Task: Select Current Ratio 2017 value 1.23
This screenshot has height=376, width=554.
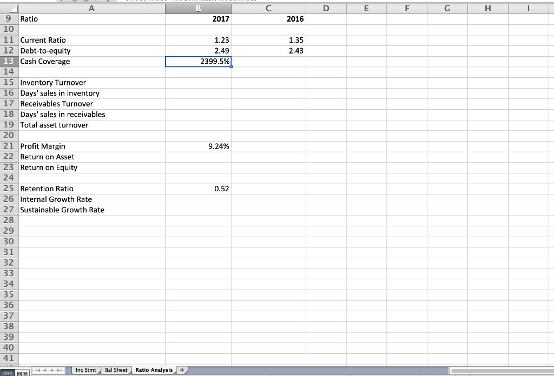Action: [x=198, y=40]
